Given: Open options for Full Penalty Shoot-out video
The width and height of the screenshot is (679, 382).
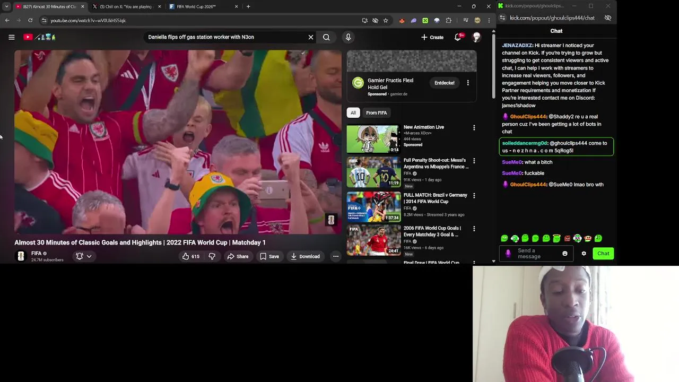Looking at the screenshot, I should pyautogui.click(x=474, y=161).
